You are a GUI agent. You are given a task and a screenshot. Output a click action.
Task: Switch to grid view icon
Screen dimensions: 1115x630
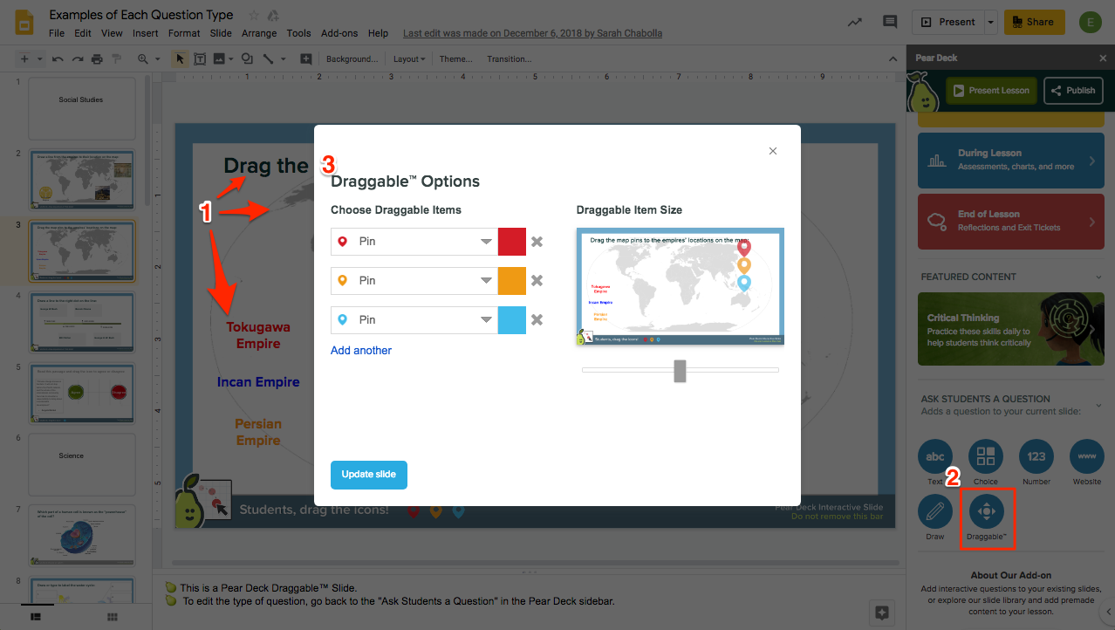click(x=113, y=617)
